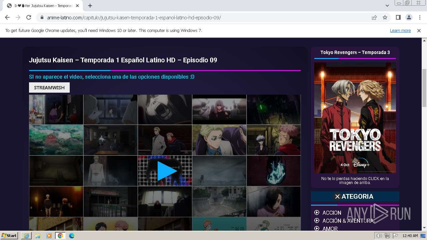Click the ACCION bullet icon

click(x=317, y=213)
